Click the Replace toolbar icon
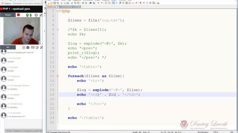The height and width of the screenshot is (133, 238). pos(94,3)
